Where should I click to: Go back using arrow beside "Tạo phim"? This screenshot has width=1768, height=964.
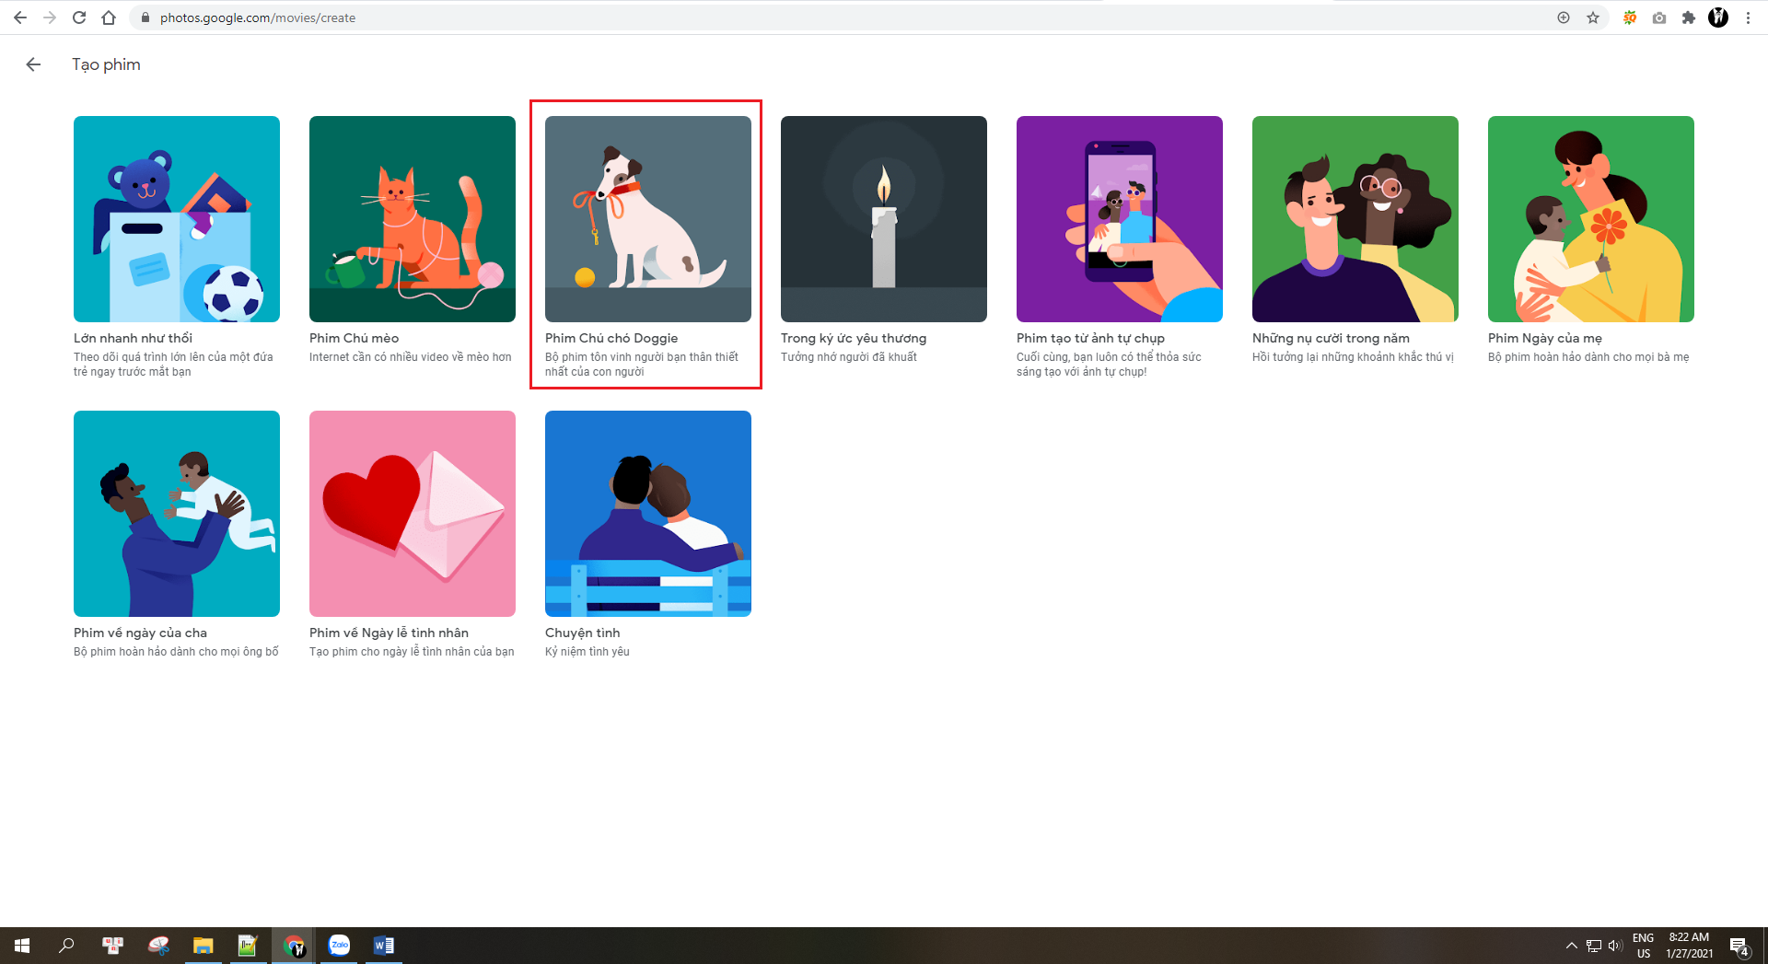coord(34,64)
